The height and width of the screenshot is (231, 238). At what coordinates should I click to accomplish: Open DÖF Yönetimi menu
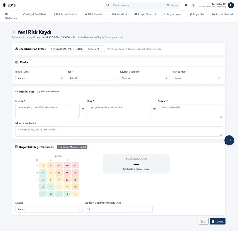(x=95, y=14)
